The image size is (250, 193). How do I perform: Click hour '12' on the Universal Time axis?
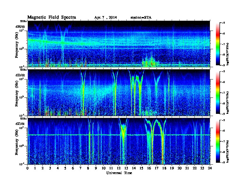point(119,168)
